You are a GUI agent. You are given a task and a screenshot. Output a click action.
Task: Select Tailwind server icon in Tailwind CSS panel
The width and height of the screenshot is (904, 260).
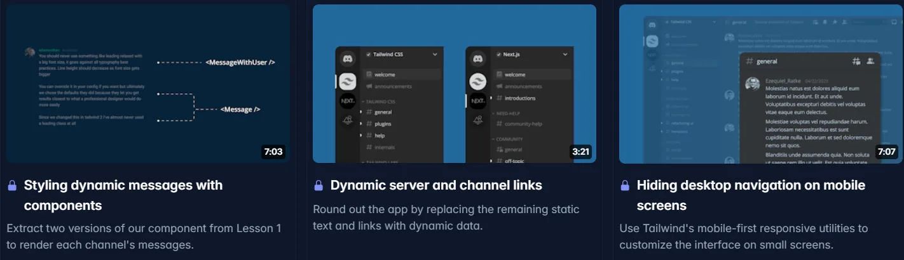347,80
